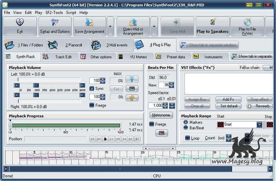Click the skip-to-end playback button
The width and height of the screenshot is (276, 181).
click(x=137, y=139)
